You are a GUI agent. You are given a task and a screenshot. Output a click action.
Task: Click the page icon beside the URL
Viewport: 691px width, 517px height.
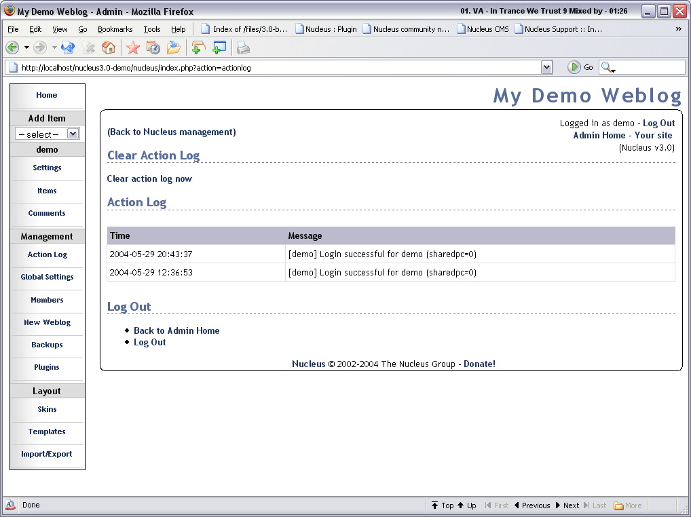[x=13, y=68]
